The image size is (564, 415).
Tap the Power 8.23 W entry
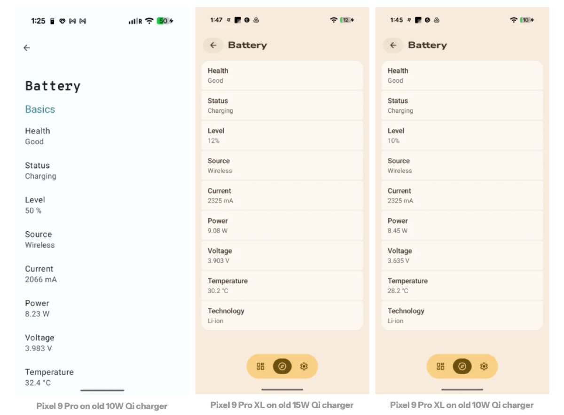pos(37,308)
